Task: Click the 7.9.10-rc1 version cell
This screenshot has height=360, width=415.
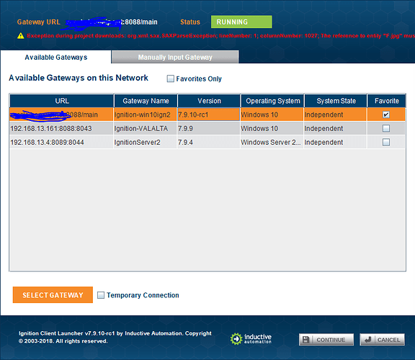Action: (x=208, y=114)
